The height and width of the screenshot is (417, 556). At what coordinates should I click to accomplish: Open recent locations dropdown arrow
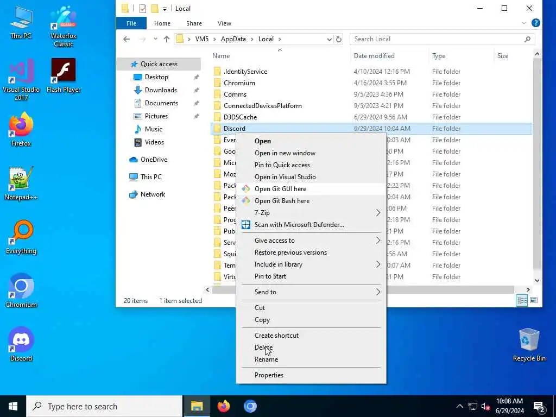click(155, 39)
